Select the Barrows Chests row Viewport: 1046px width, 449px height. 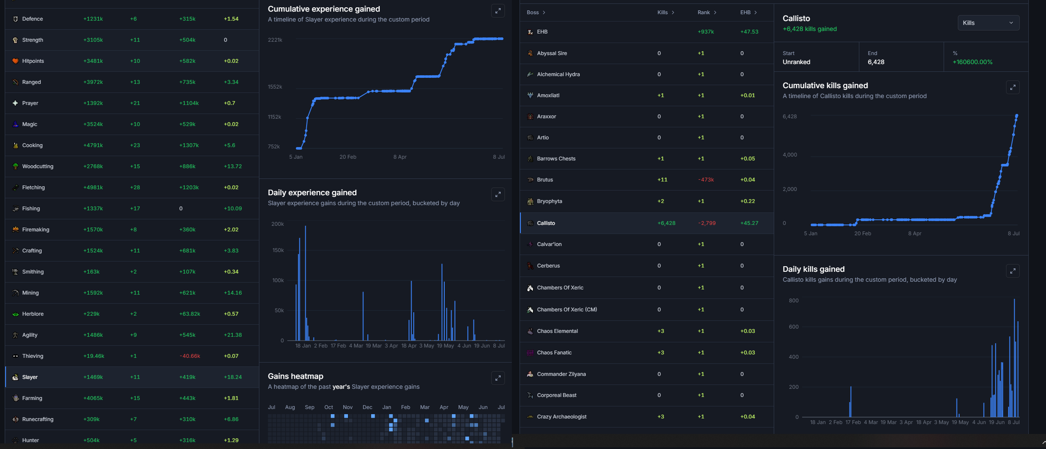click(647, 159)
